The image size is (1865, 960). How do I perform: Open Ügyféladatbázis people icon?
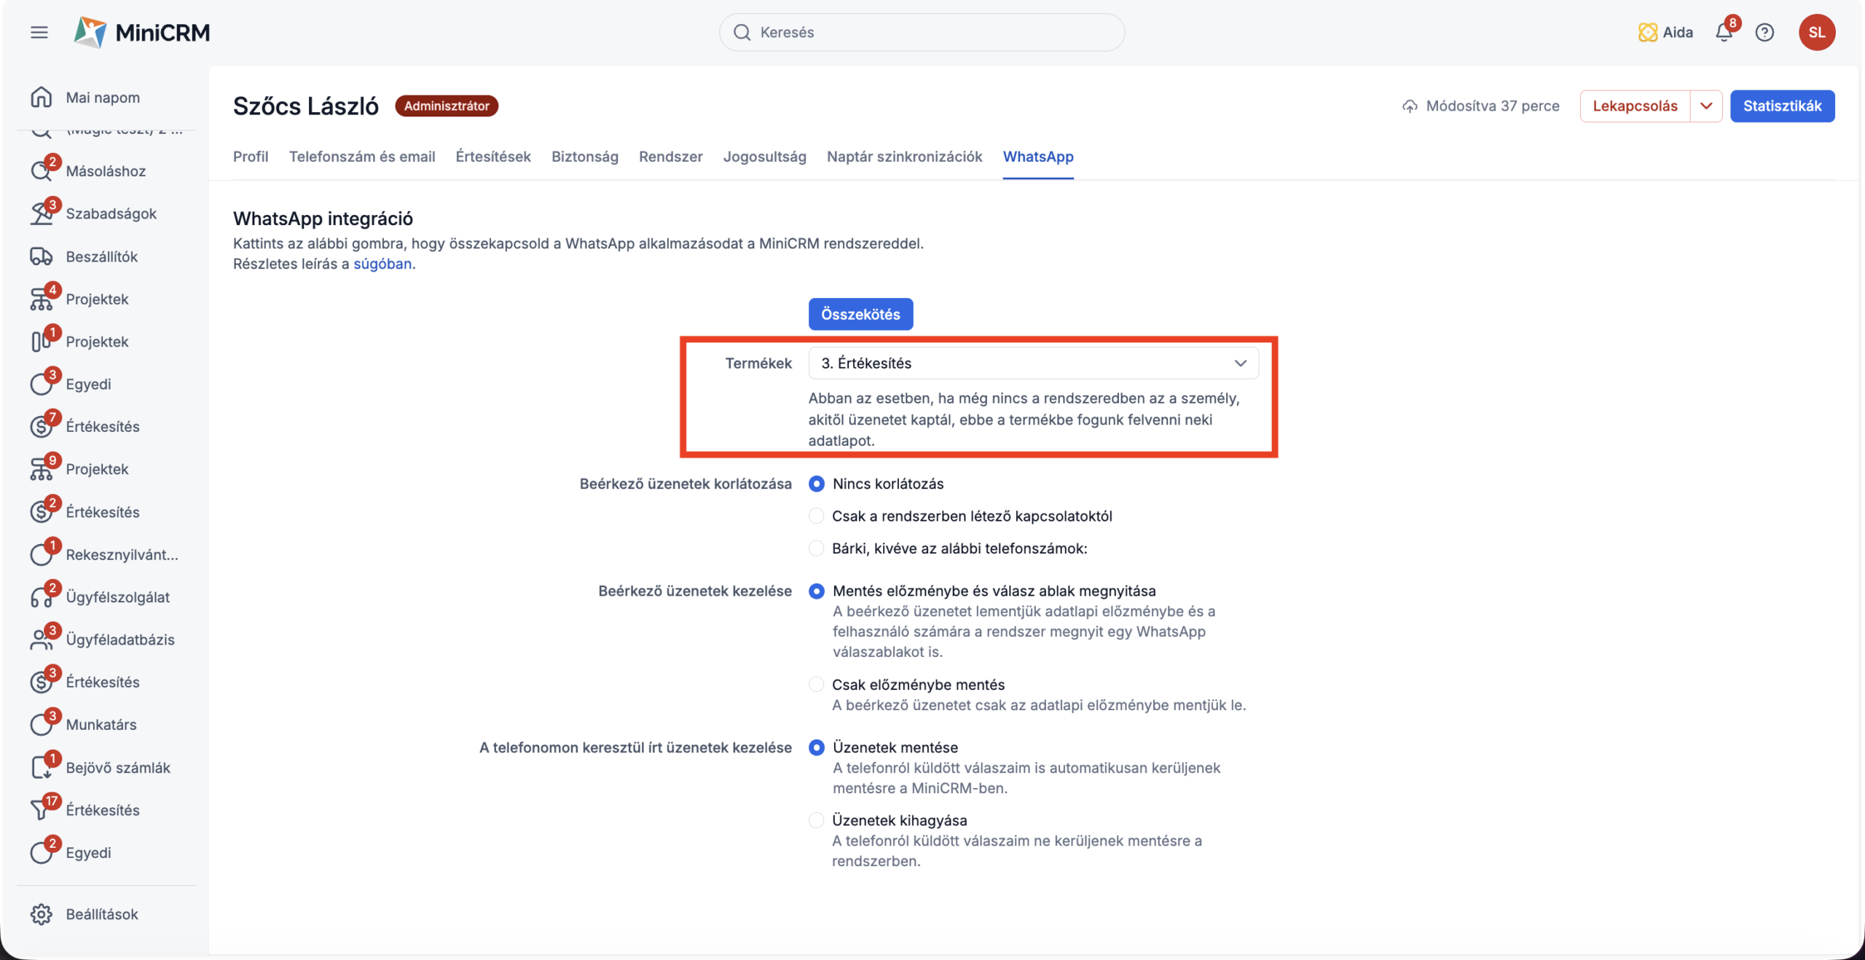[x=42, y=639]
